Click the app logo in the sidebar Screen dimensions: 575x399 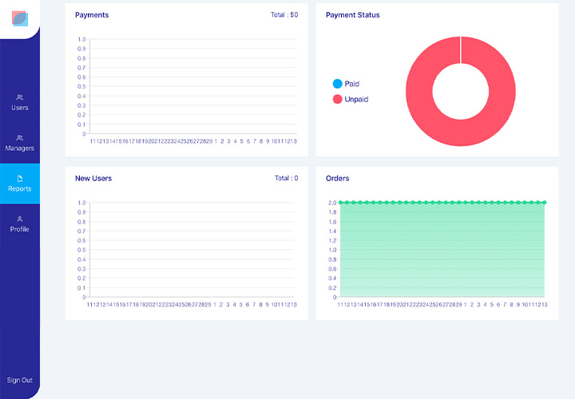coord(20,18)
